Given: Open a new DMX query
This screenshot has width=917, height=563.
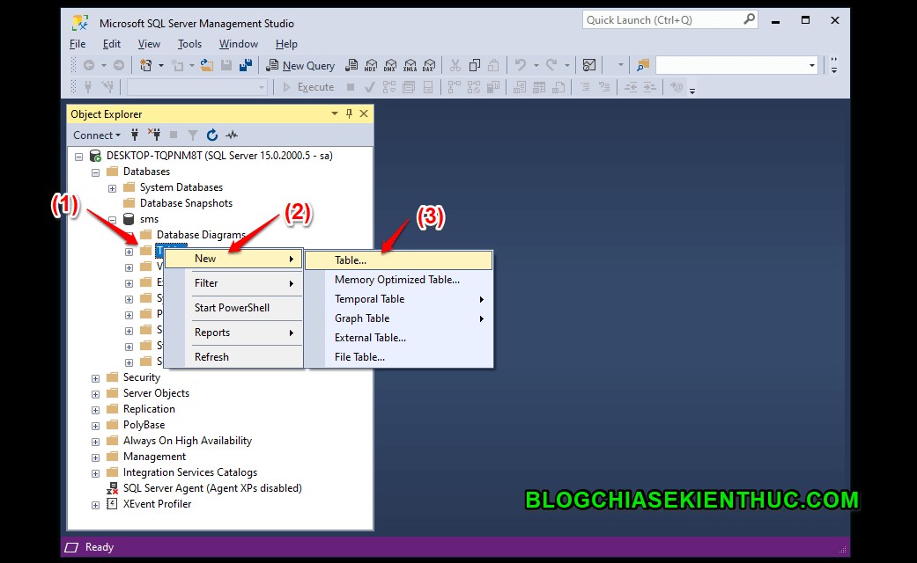Looking at the screenshot, I should pos(390,65).
